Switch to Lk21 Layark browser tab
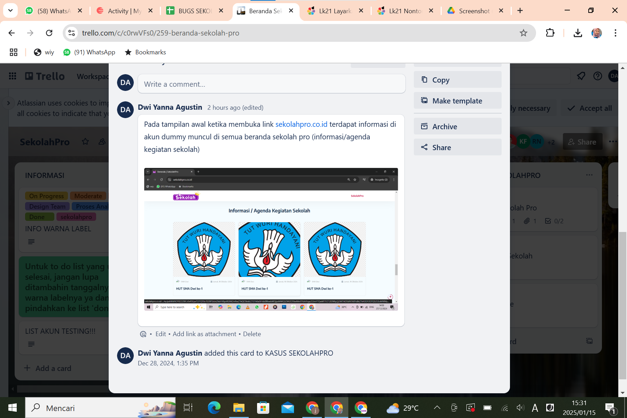Screen dimensions: 627x418 pos(335,11)
